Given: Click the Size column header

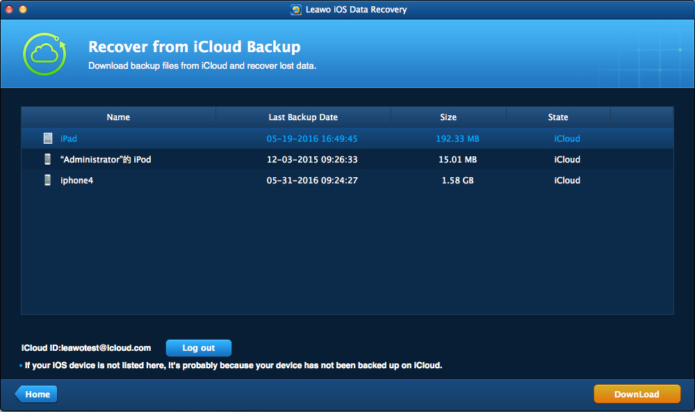Looking at the screenshot, I should tap(448, 117).
